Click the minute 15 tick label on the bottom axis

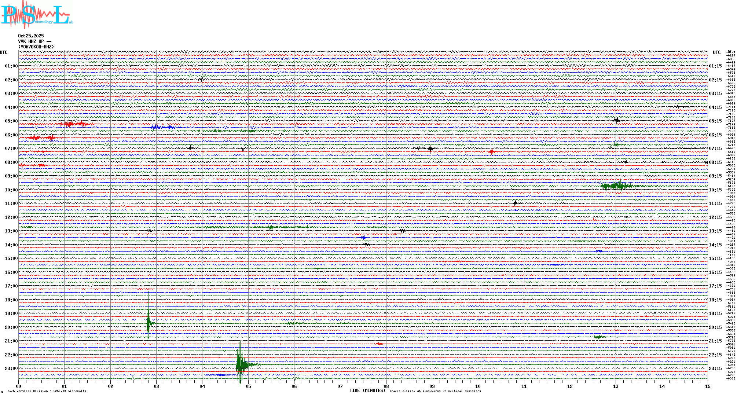(707, 386)
